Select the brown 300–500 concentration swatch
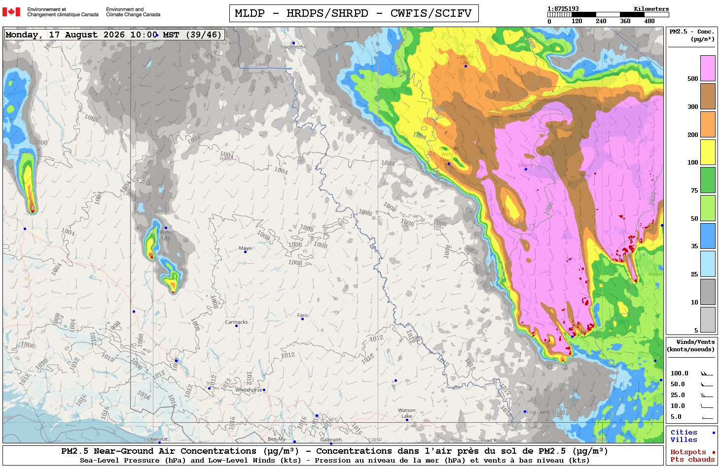The image size is (720, 468). tap(708, 96)
